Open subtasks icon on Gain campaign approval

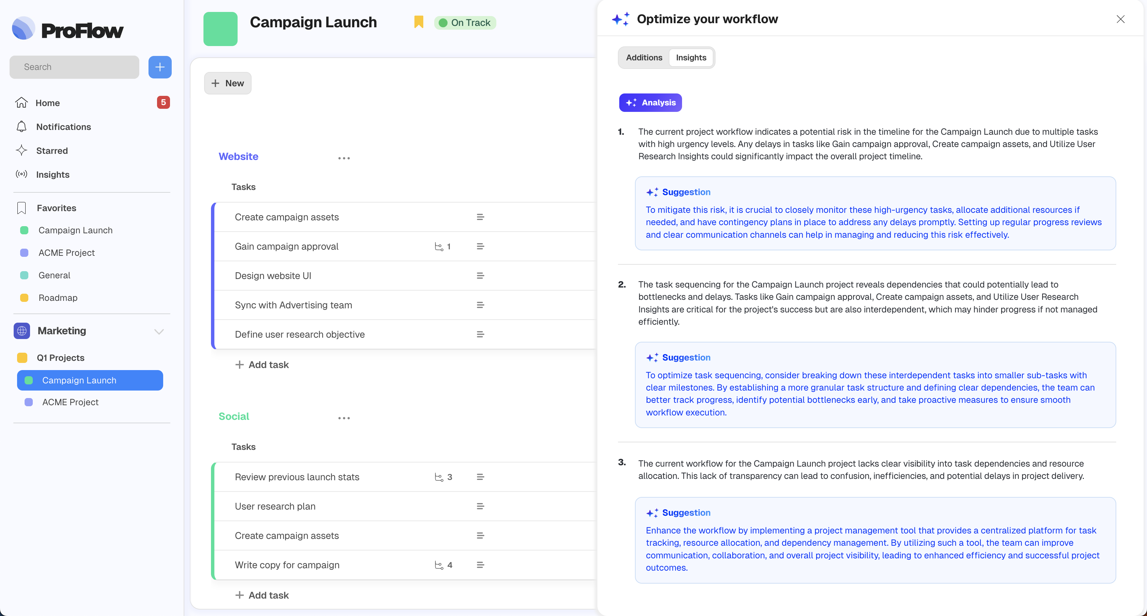click(x=439, y=246)
